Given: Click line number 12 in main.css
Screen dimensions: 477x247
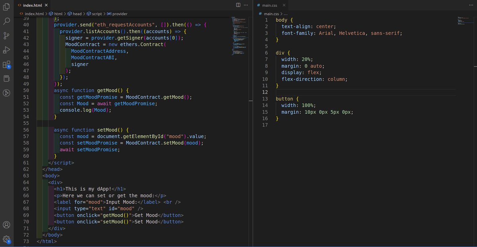Looking at the screenshot, I should (265, 92).
